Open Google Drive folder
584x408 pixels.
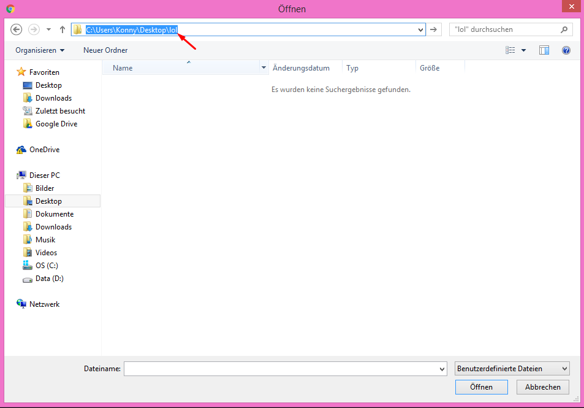[x=56, y=124]
